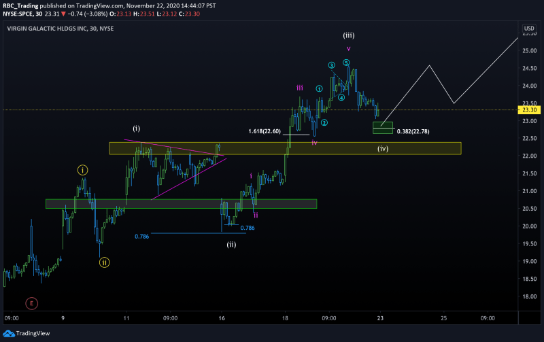The height and width of the screenshot is (342, 544).
Task: Click the 20.50 price axis label
Action: (530, 209)
